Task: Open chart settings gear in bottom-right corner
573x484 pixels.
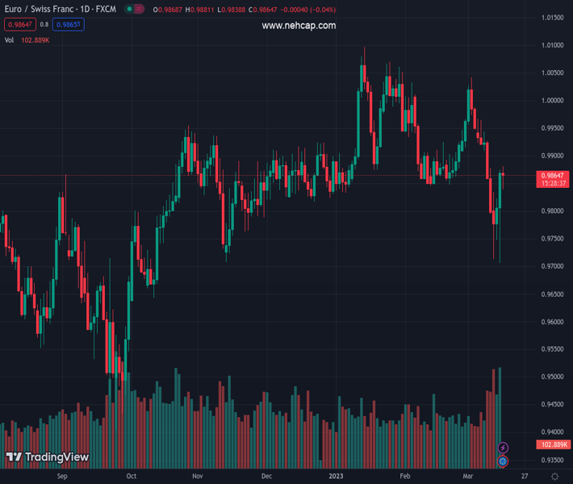Action: [553, 476]
